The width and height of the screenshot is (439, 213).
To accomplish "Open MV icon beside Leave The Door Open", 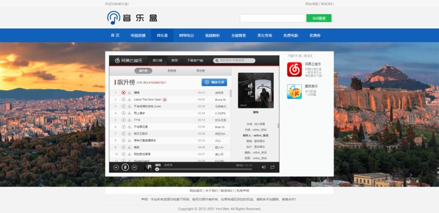I will [165, 100].
